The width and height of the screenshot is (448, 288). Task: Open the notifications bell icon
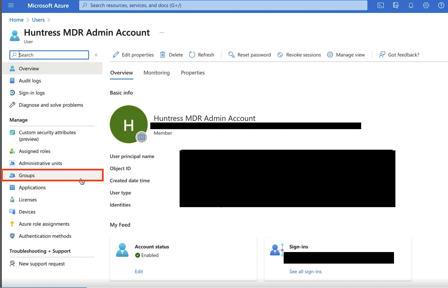pyautogui.click(x=411, y=5)
